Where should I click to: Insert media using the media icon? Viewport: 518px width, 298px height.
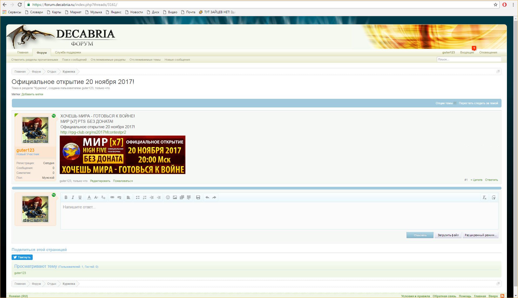tap(182, 197)
